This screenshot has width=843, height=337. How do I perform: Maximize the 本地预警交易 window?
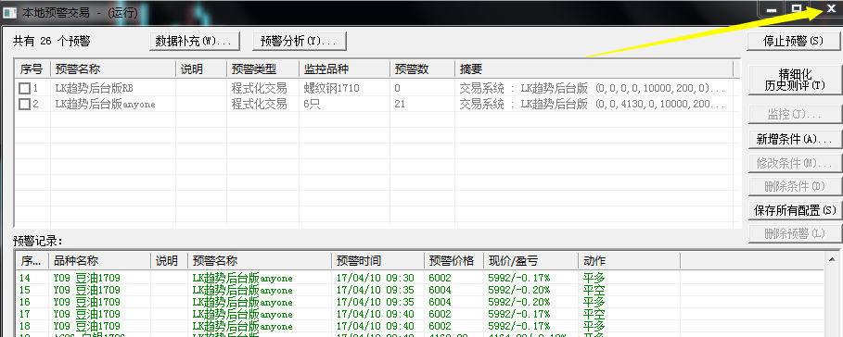pyautogui.click(x=797, y=10)
